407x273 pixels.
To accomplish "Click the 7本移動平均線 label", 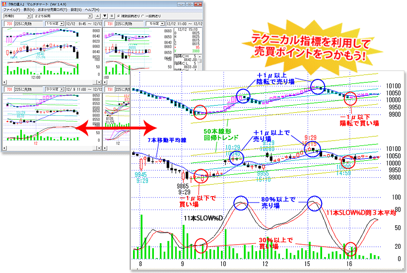I will 167,140.
